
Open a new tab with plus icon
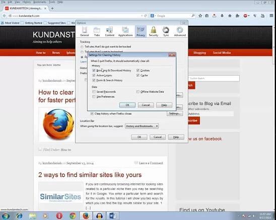52,8
